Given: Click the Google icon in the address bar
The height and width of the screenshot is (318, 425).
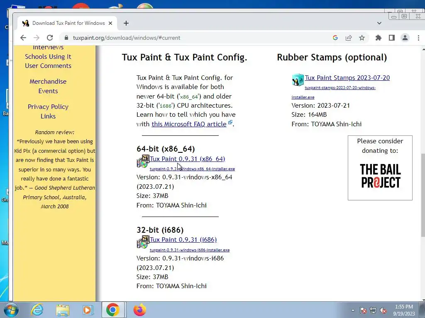Looking at the screenshot, I should pyautogui.click(x=335, y=38).
